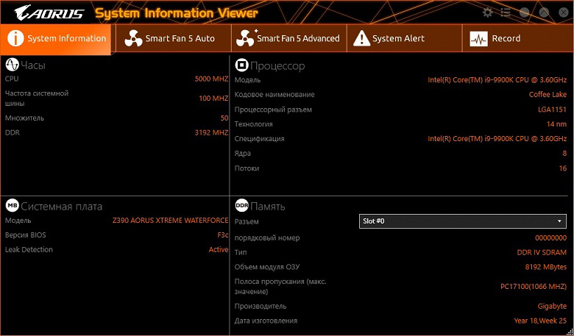Click the Версия BIOS label
Screen dimensions: 574x336
[26, 235]
